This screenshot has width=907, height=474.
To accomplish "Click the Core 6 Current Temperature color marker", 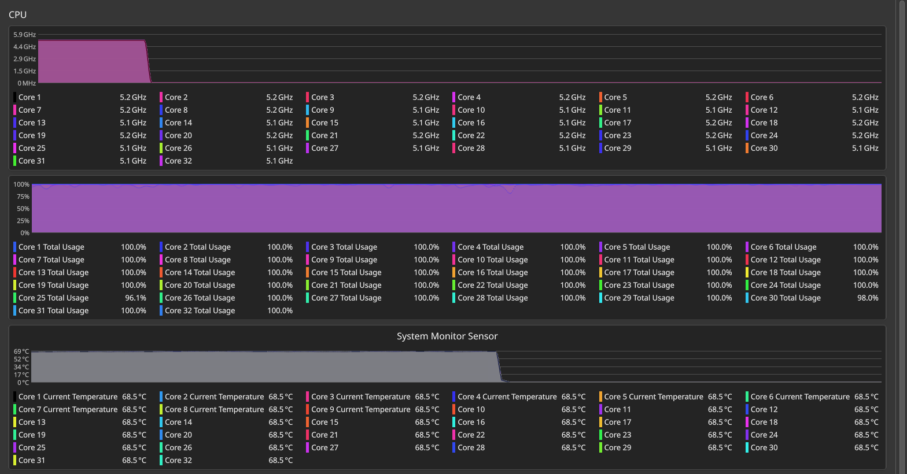I will (747, 397).
